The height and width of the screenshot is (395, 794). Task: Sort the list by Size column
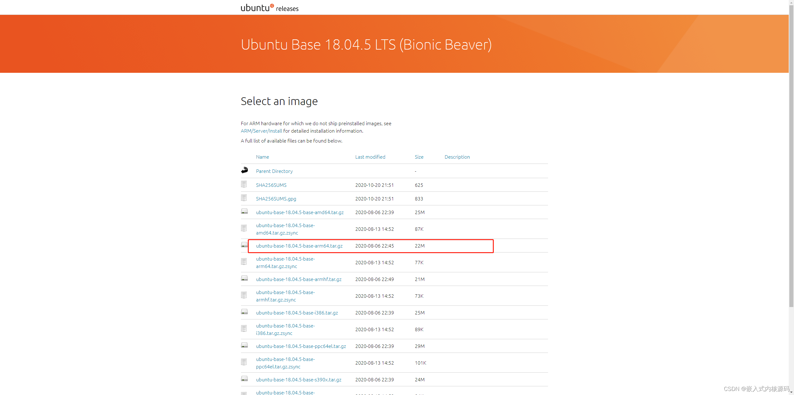coord(419,157)
